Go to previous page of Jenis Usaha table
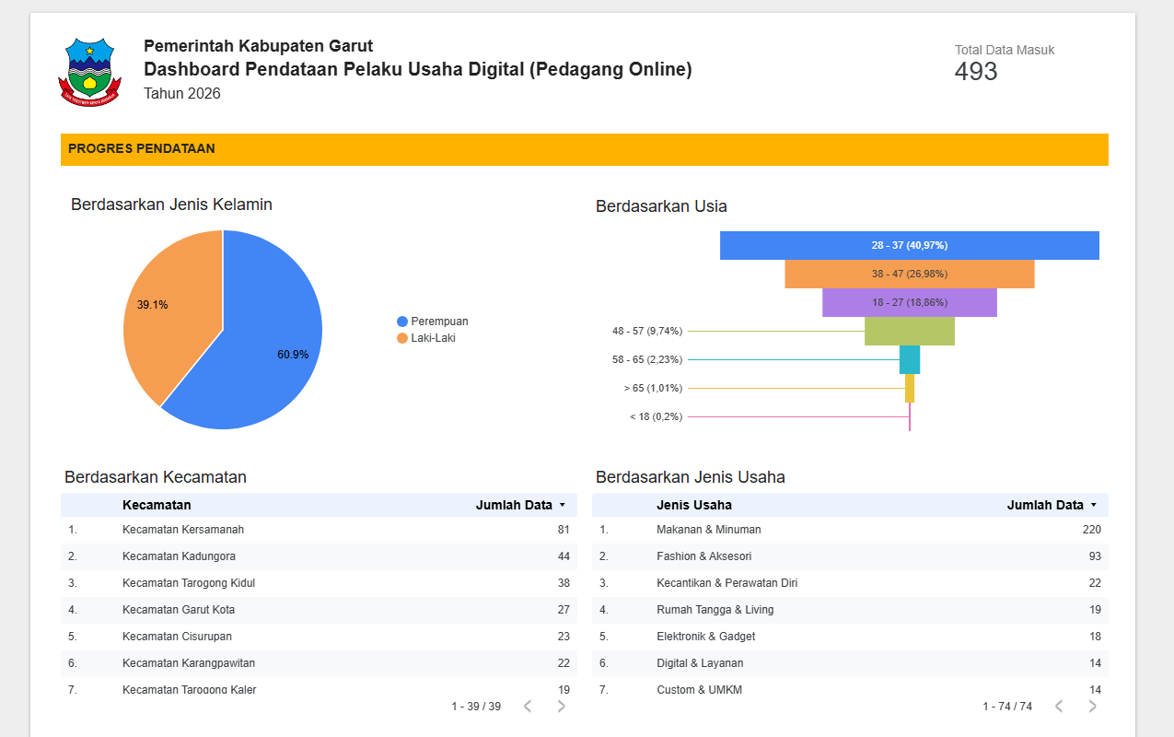Screen dimensions: 1174x737 [x=1059, y=707]
